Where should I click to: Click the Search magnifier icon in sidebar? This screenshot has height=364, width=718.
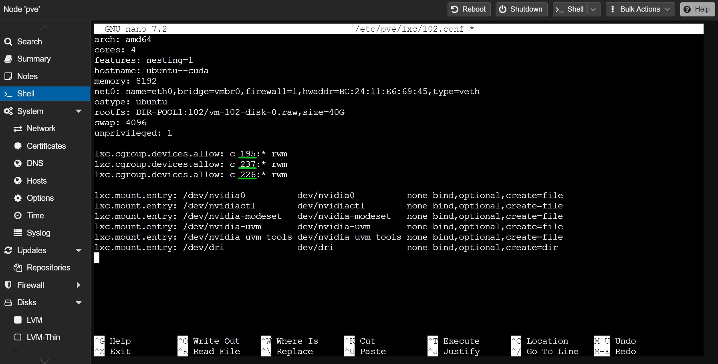pyautogui.click(x=8, y=42)
